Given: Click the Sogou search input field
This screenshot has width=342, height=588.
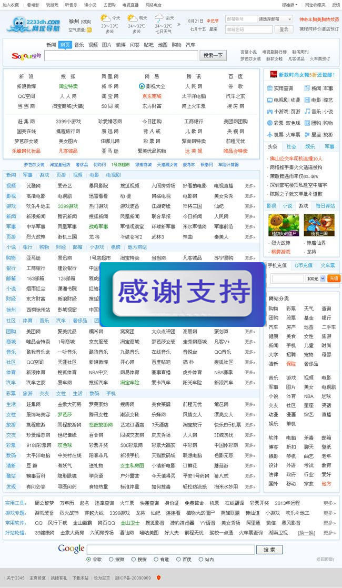Looking at the screenshot, I should 121,55.
